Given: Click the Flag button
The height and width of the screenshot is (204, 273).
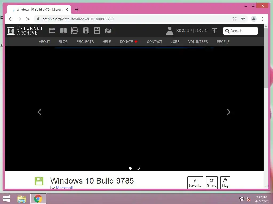Looking at the screenshot, I should point(225,182).
